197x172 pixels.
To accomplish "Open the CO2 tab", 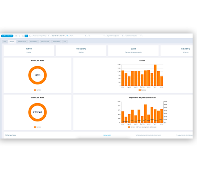I will [x=65, y=42].
